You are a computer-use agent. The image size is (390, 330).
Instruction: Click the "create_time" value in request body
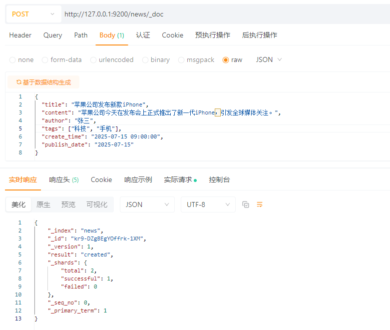127,136
